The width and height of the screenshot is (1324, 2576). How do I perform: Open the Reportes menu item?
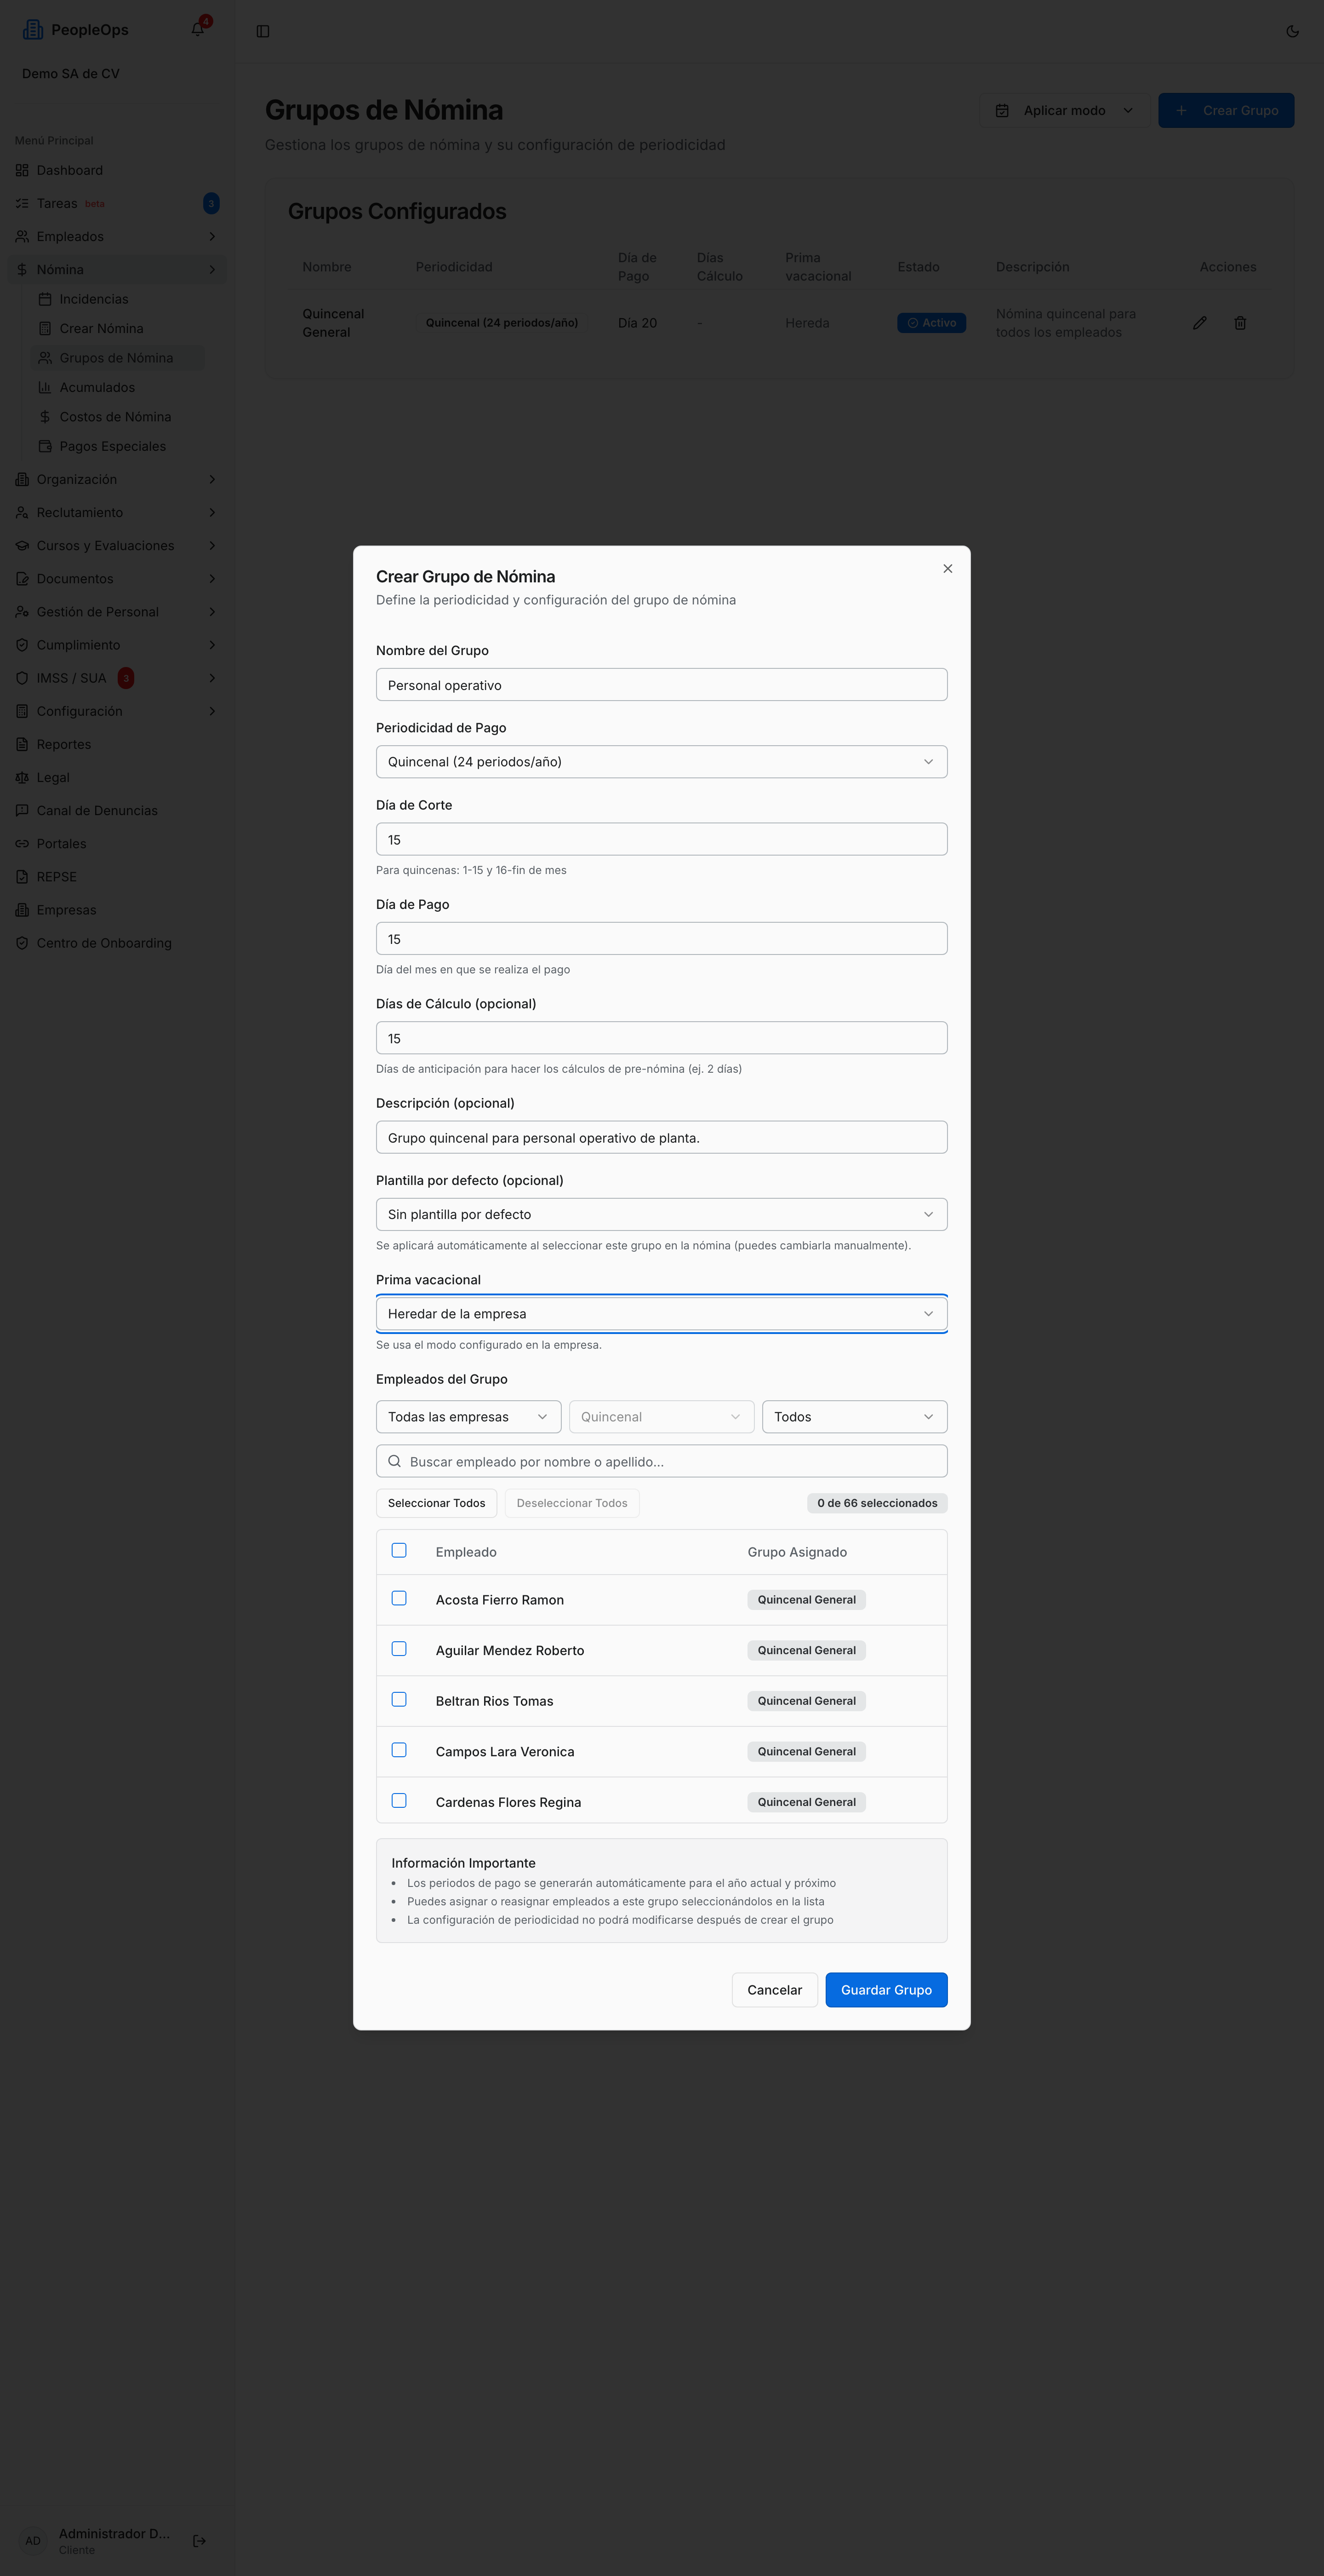(x=63, y=744)
